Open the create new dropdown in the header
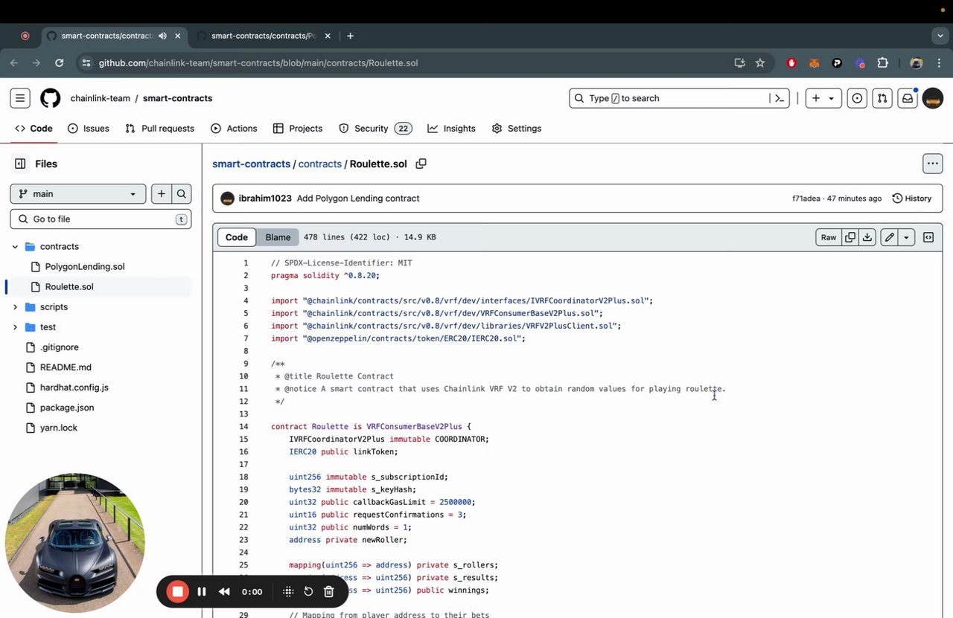The width and height of the screenshot is (953, 618). click(823, 98)
